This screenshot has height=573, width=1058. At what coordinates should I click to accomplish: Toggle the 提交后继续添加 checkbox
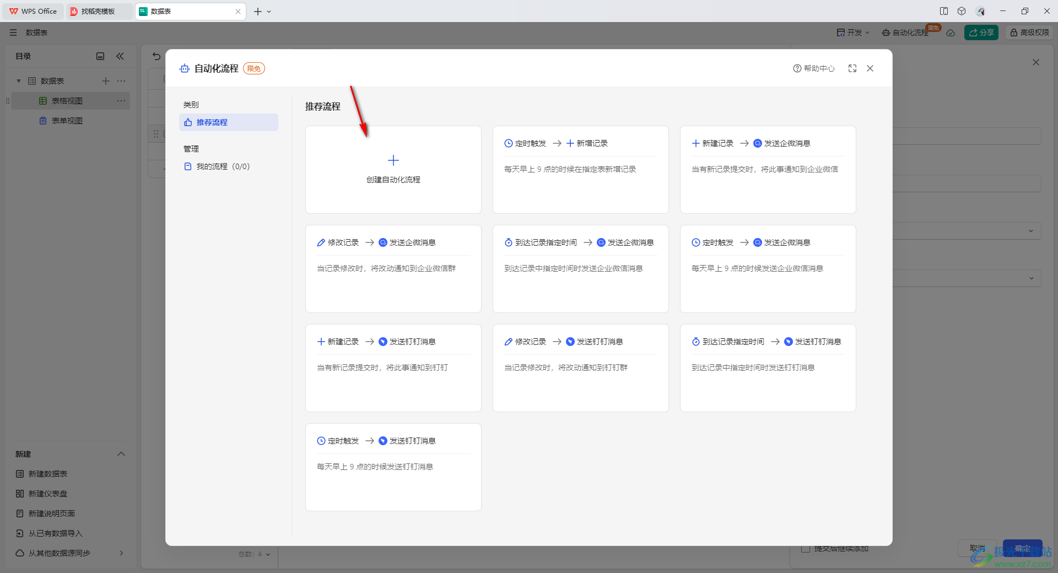pyautogui.click(x=806, y=549)
